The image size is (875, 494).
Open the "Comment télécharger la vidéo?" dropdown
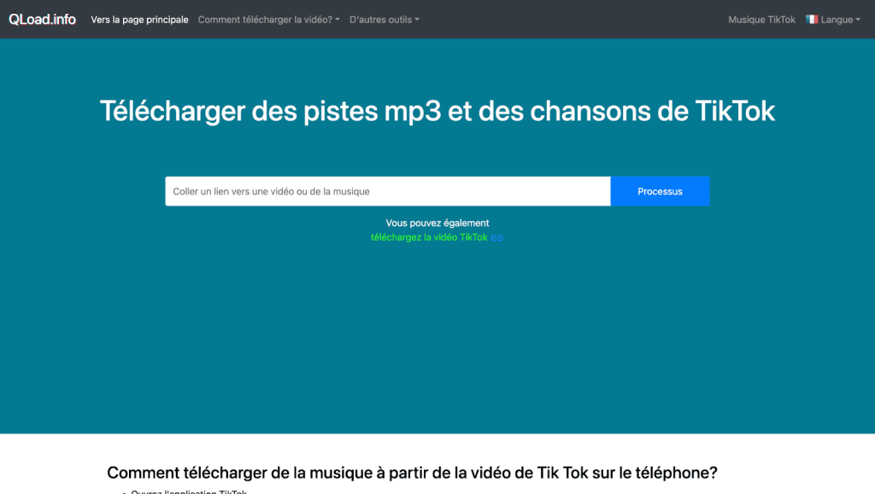point(267,20)
